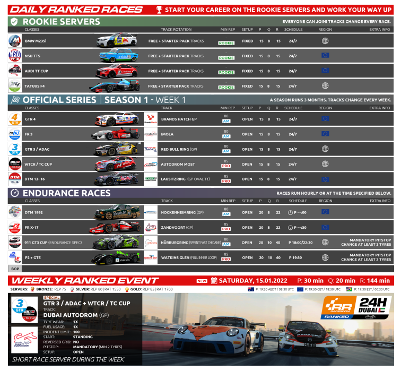Image resolution: width=401 pixels, height=371 pixels.
Task: Click the Dubai Autodrom track map icon
Action: pyautogui.click(x=24, y=340)
